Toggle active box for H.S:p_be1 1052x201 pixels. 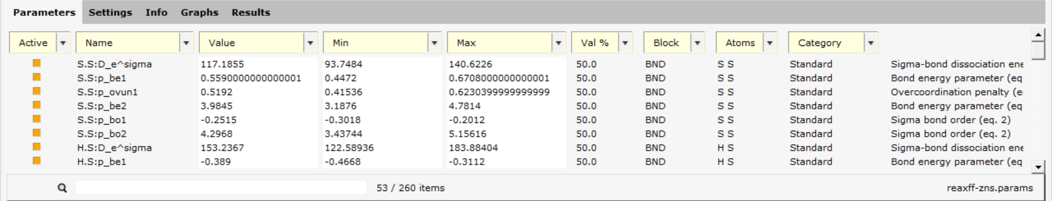[37, 161]
